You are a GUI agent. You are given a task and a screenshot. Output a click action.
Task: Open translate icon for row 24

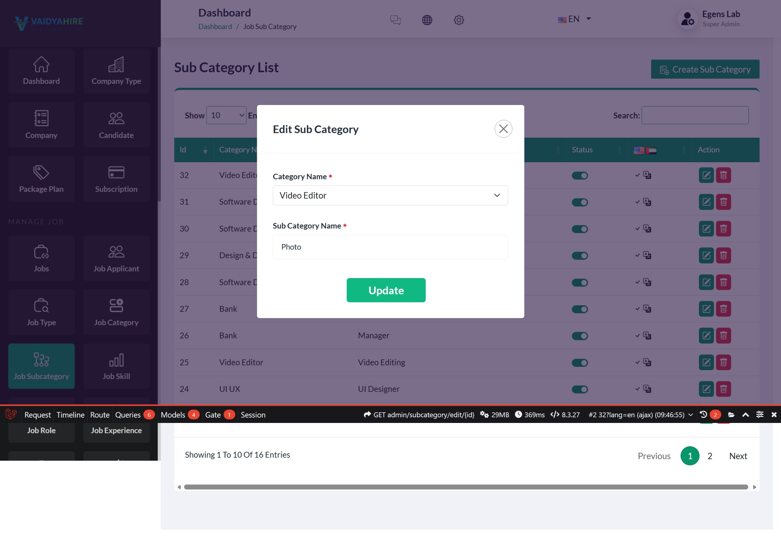tap(647, 389)
